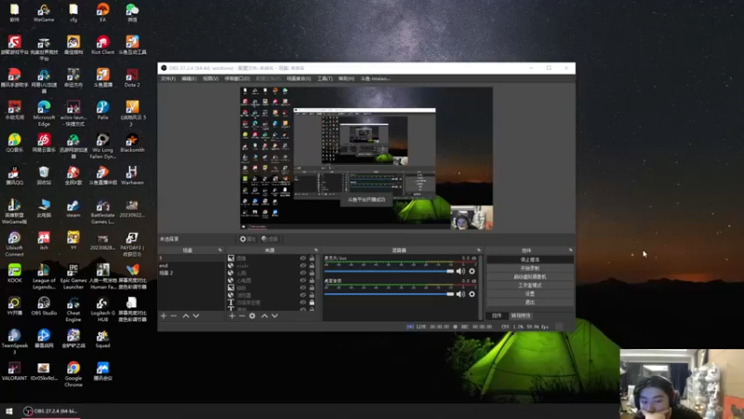Image resolution: width=744 pixels, height=419 pixels.
Task: Toggle lock of 浏览器 source
Action: (x=312, y=295)
